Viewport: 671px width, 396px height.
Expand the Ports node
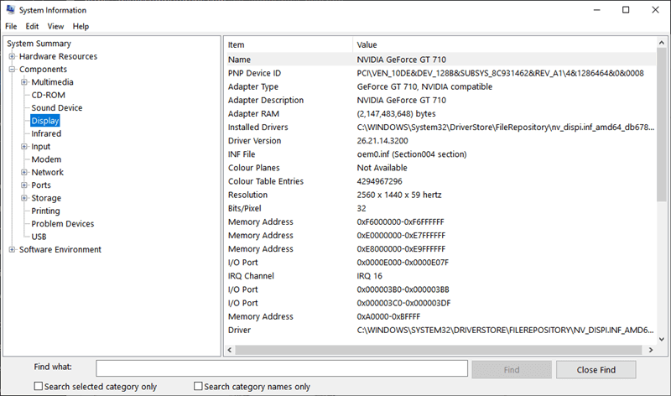click(x=24, y=185)
